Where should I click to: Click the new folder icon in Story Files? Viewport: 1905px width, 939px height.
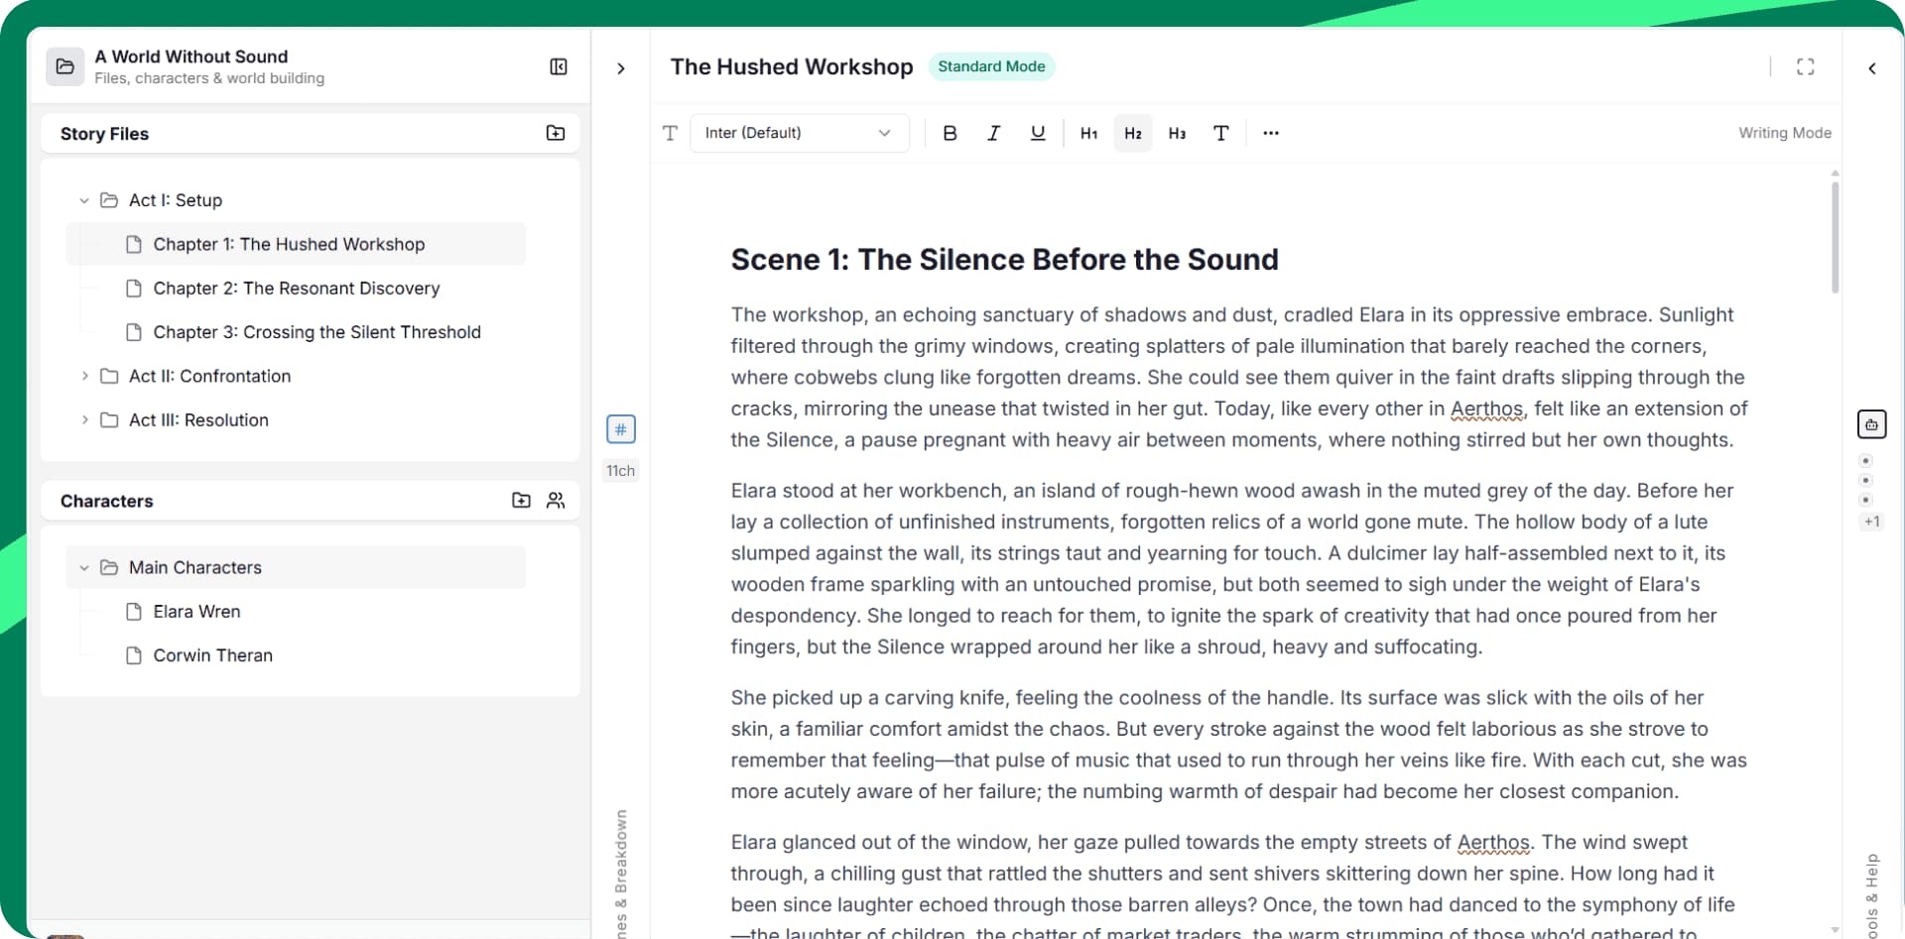coord(556,133)
